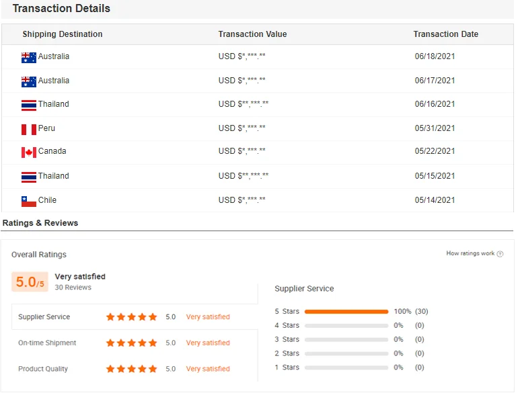Viewport: 516px width, 393px height.
Task: Click the Canada flag icon
Action: coord(29,152)
